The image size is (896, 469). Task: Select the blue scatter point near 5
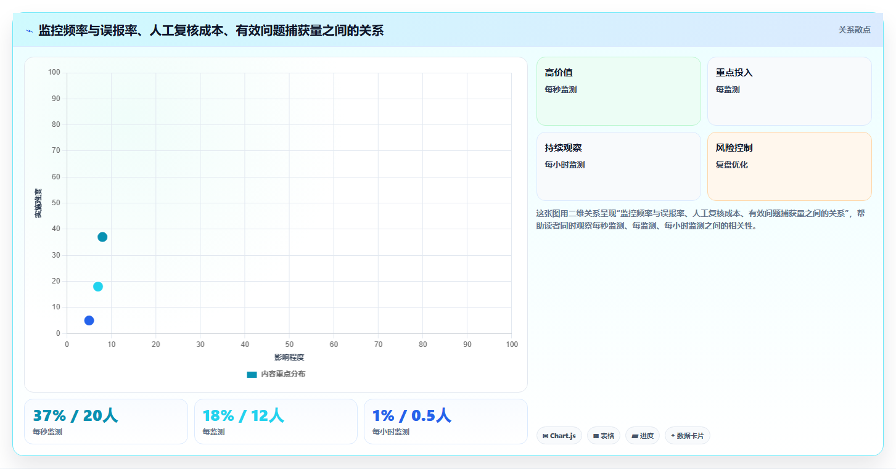pyautogui.click(x=89, y=320)
